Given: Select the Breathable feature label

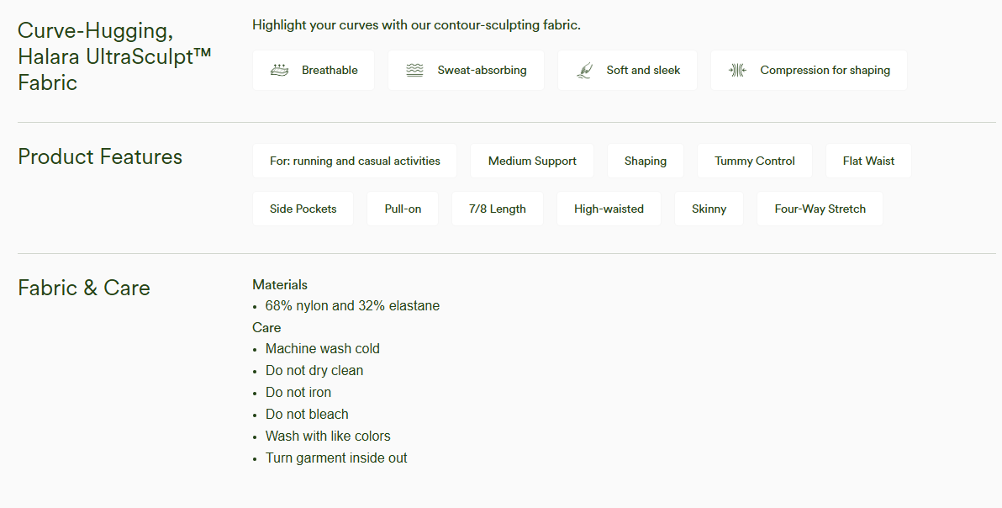Looking at the screenshot, I should pyautogui.click(x=330, y=71).
